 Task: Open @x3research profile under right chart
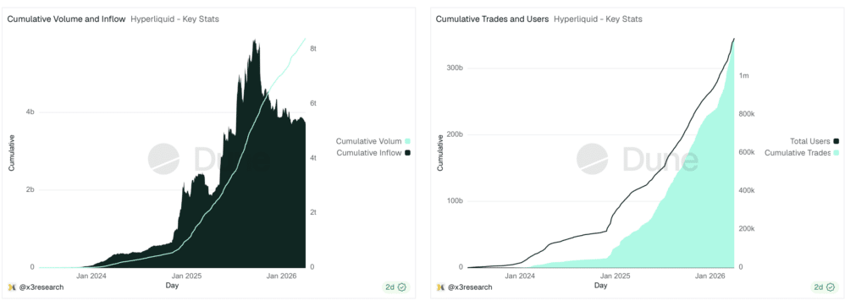point(469,287)
